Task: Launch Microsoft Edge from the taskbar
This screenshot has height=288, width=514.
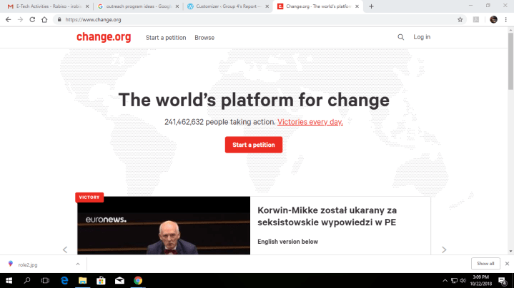Action: pos(64,280)
